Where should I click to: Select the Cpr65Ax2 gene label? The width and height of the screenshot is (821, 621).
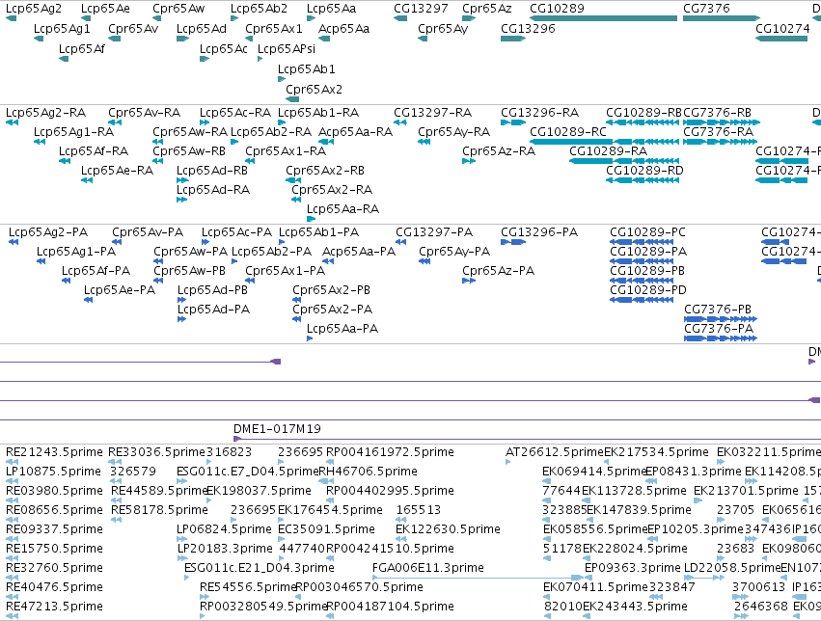[315, 89]
